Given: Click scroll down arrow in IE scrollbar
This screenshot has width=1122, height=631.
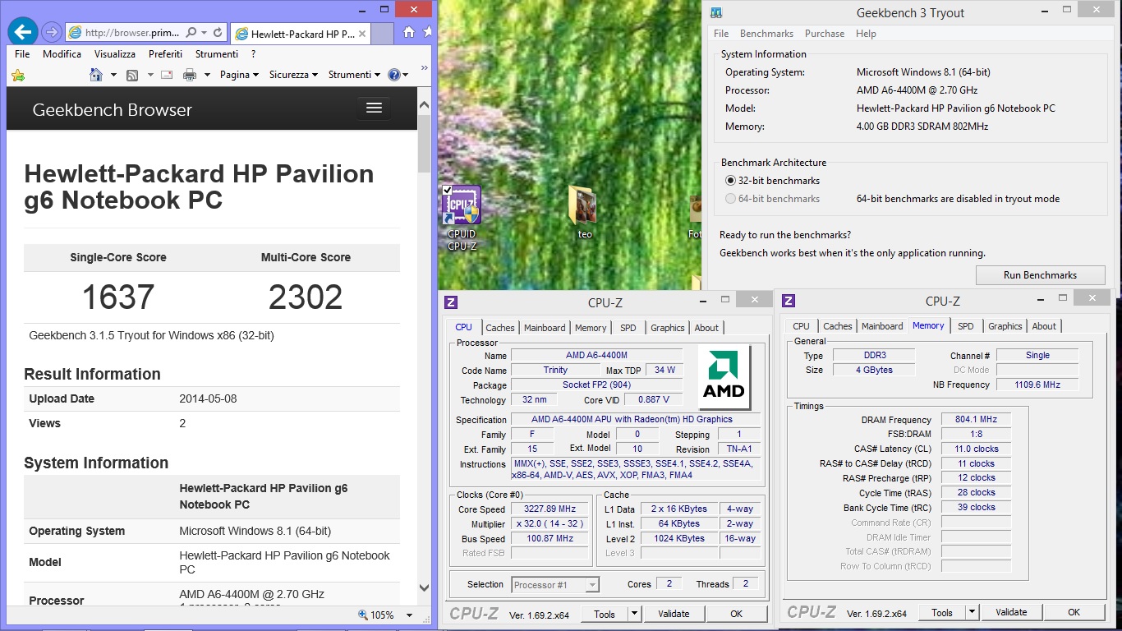Looking at the screenshot, I should pos(424,587).
